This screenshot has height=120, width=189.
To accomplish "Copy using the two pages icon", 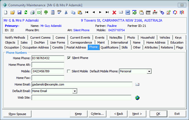I will 73,12.
